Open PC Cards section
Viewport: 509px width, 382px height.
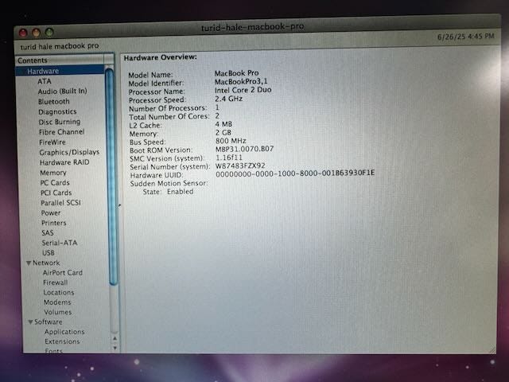(55, 182)
